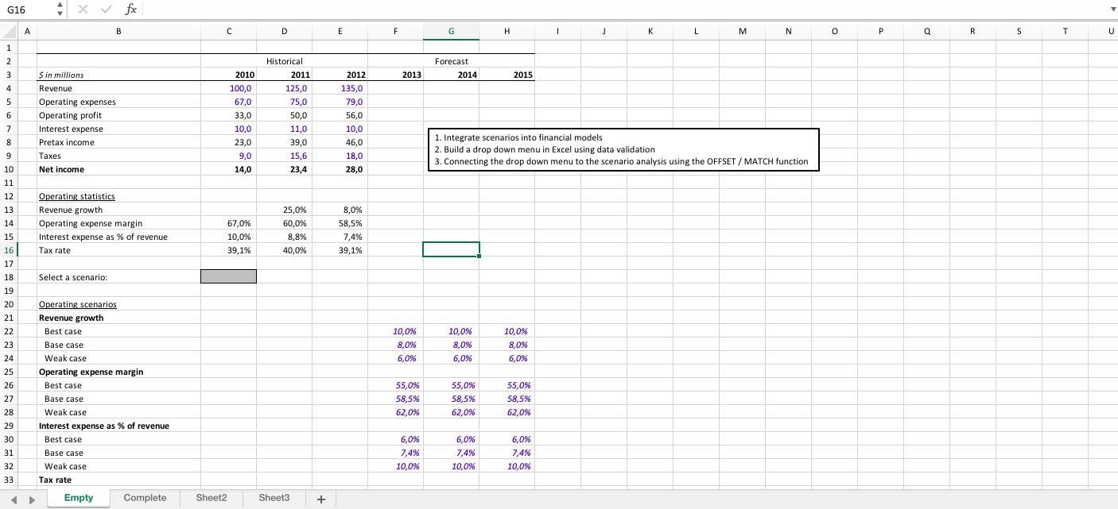Click the Name Box up stepper arrow
Image resolution: width=1118 pixels, height=509 pixels.
coord(59,6)
